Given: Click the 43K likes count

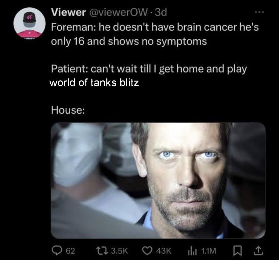Looking at the screenshot, I should pos(164,251).
